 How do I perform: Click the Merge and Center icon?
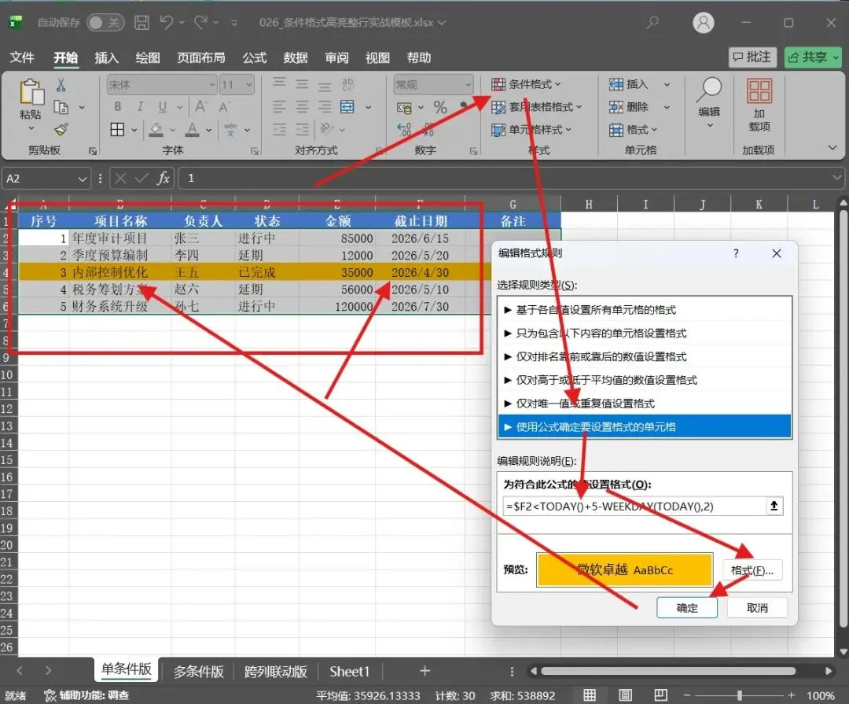pos(347,107)
